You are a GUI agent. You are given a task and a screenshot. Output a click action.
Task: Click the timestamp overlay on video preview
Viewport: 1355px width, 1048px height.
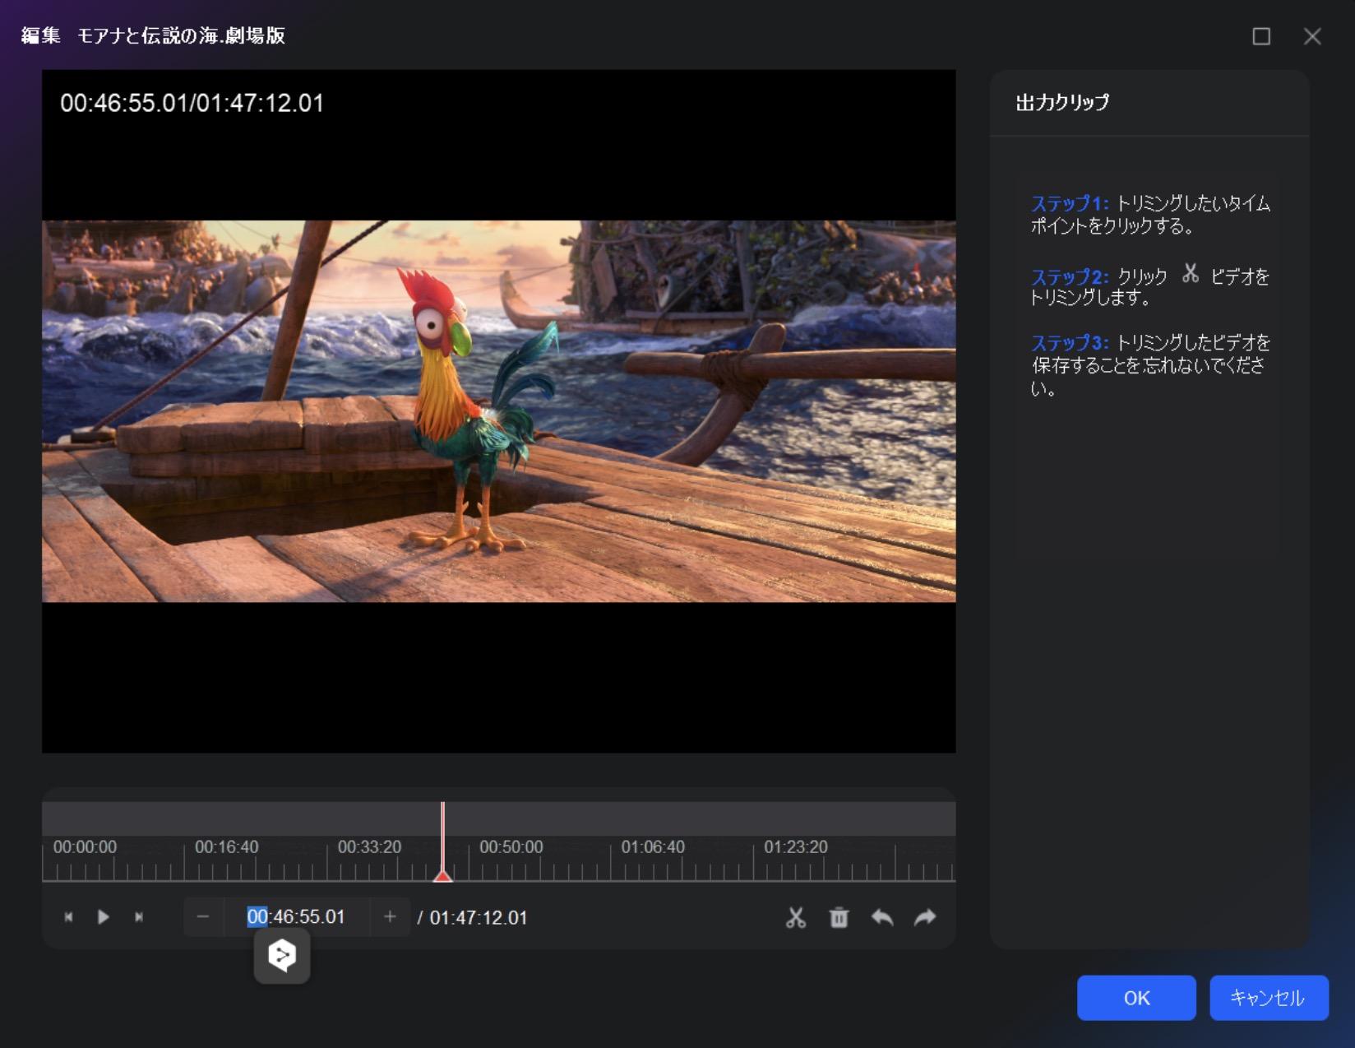click(192, 103)
